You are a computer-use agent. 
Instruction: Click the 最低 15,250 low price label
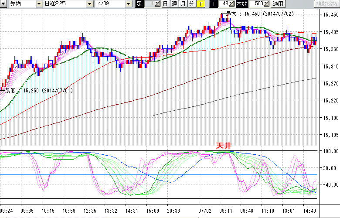(x=39, y=91)
